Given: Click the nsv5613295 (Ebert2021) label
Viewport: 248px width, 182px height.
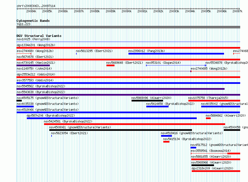Looking at the screenshot, I should click(94, 51).
